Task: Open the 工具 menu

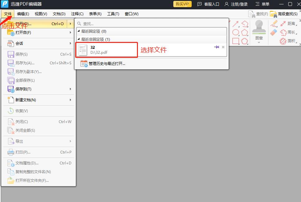Action: coord(113,14)
